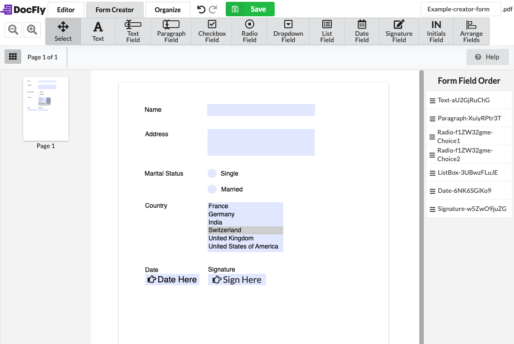Viewport: 514px width, 344px height.
Task: Select the Married marital status radio button
Action: tap(212, 189)
